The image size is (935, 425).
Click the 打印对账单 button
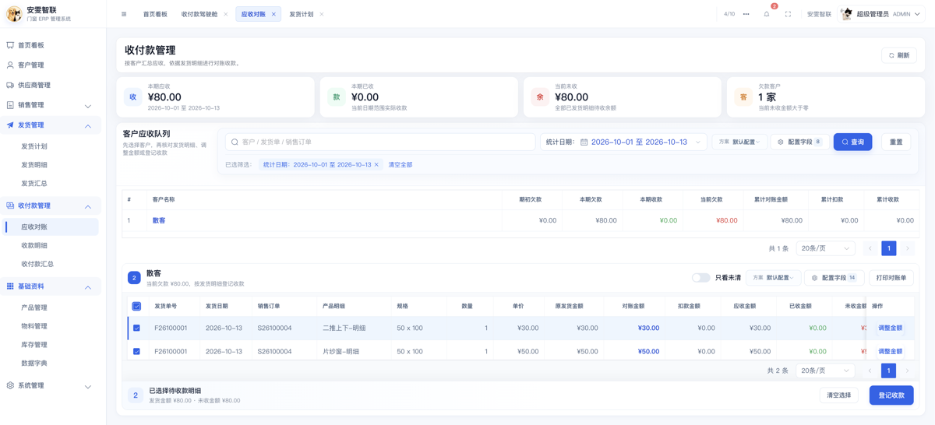point(891,278)
